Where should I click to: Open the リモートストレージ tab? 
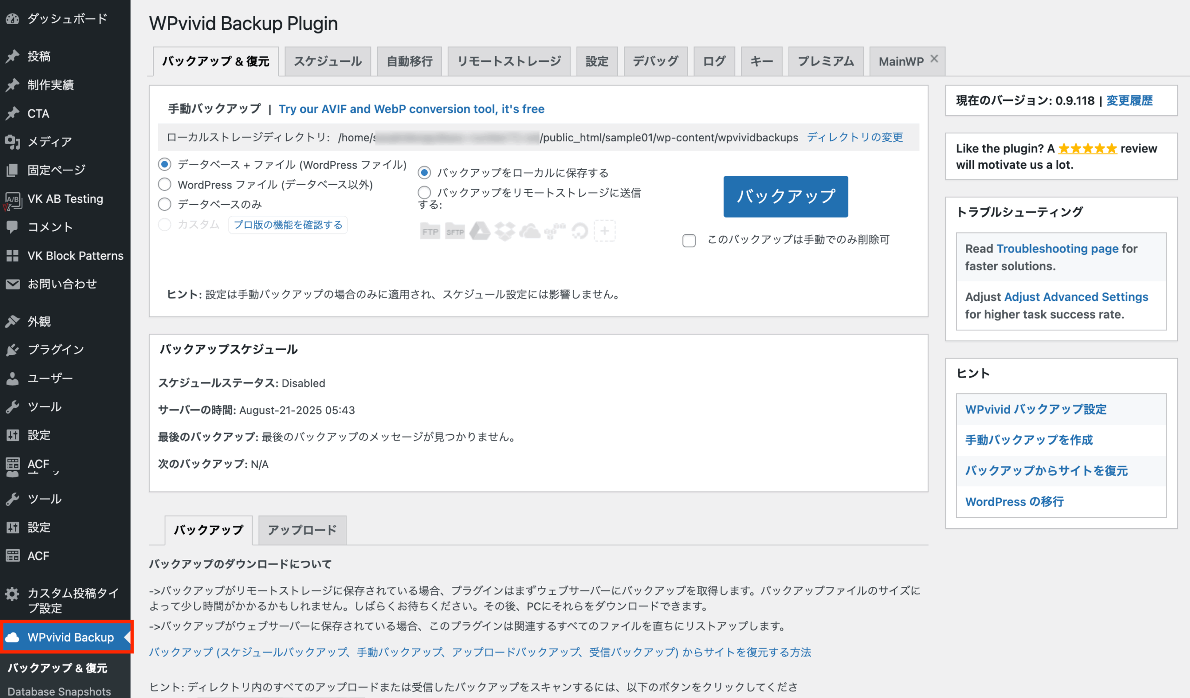pyautogui.click(x=509, y=61)
